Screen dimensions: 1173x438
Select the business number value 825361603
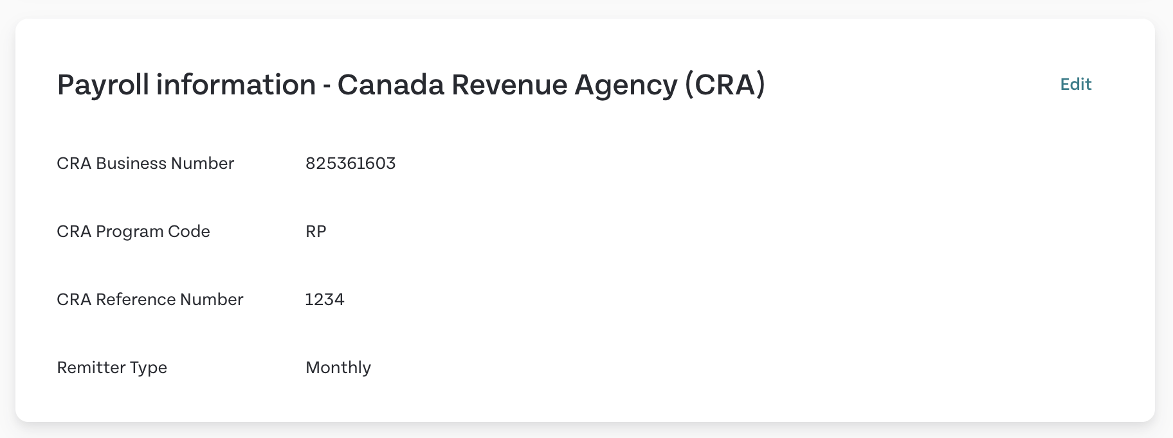tap(350, 163)
